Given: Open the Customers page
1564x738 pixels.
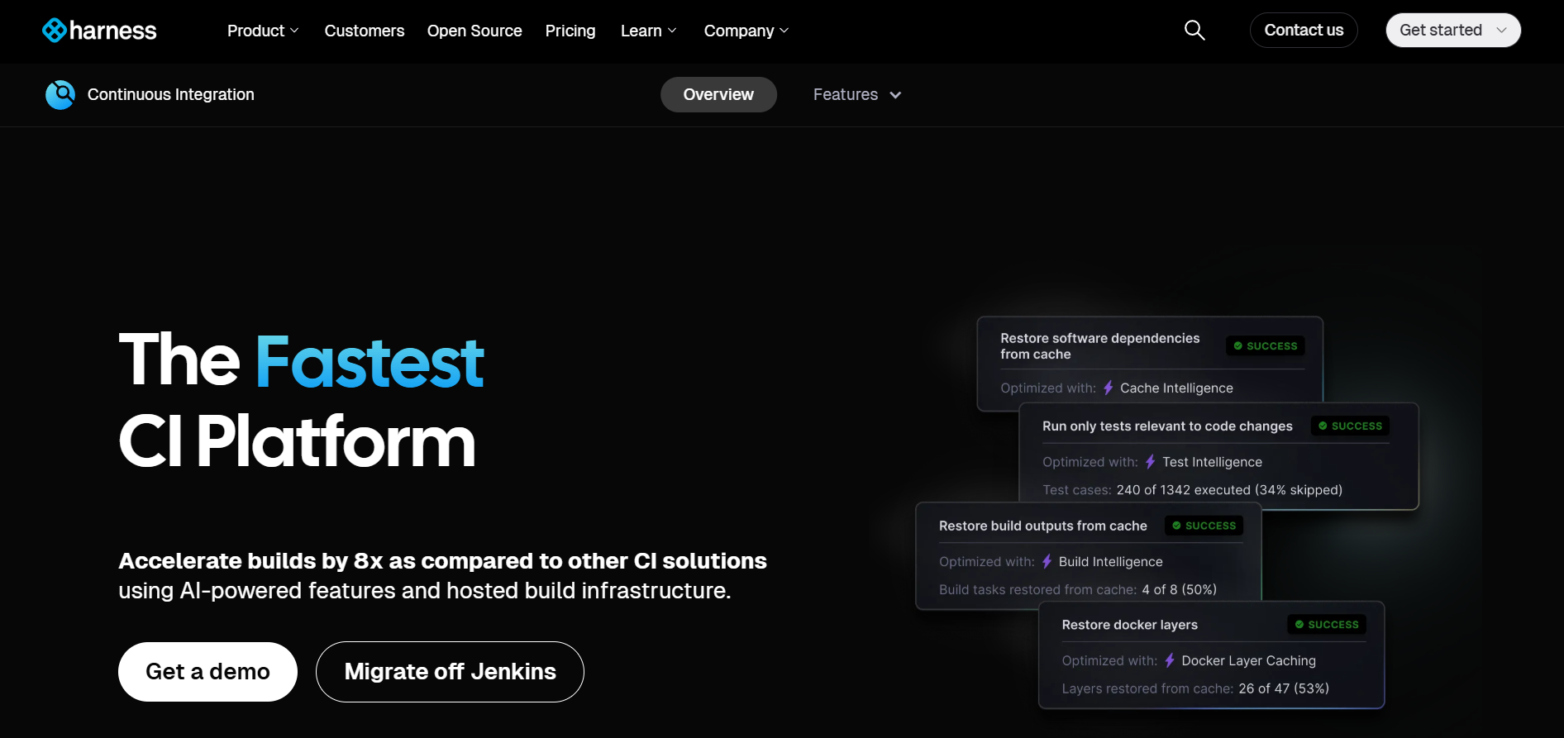Looking at the screenshot, I should pos(365,31).
